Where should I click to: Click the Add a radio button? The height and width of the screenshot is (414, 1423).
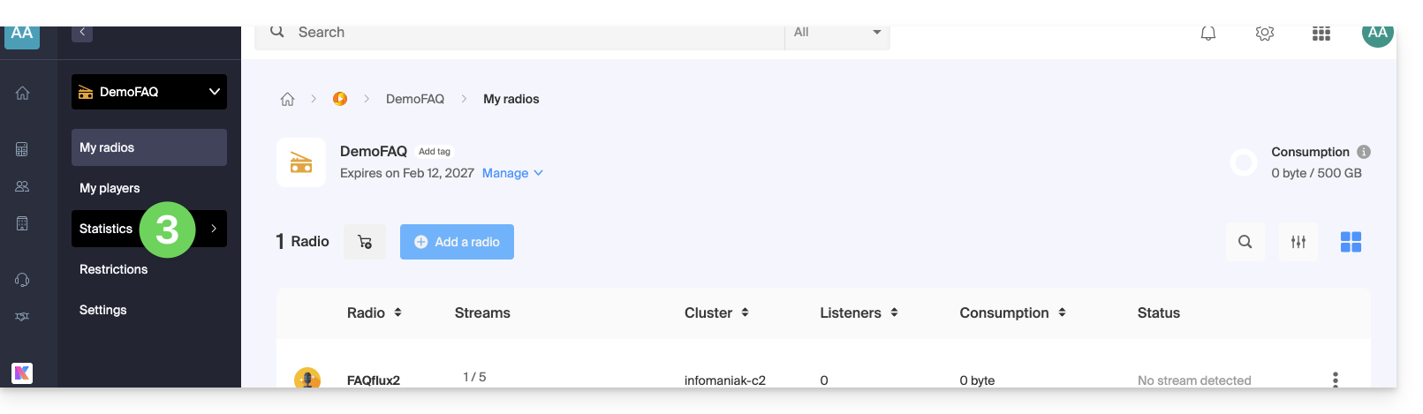(x=457, y=242)
